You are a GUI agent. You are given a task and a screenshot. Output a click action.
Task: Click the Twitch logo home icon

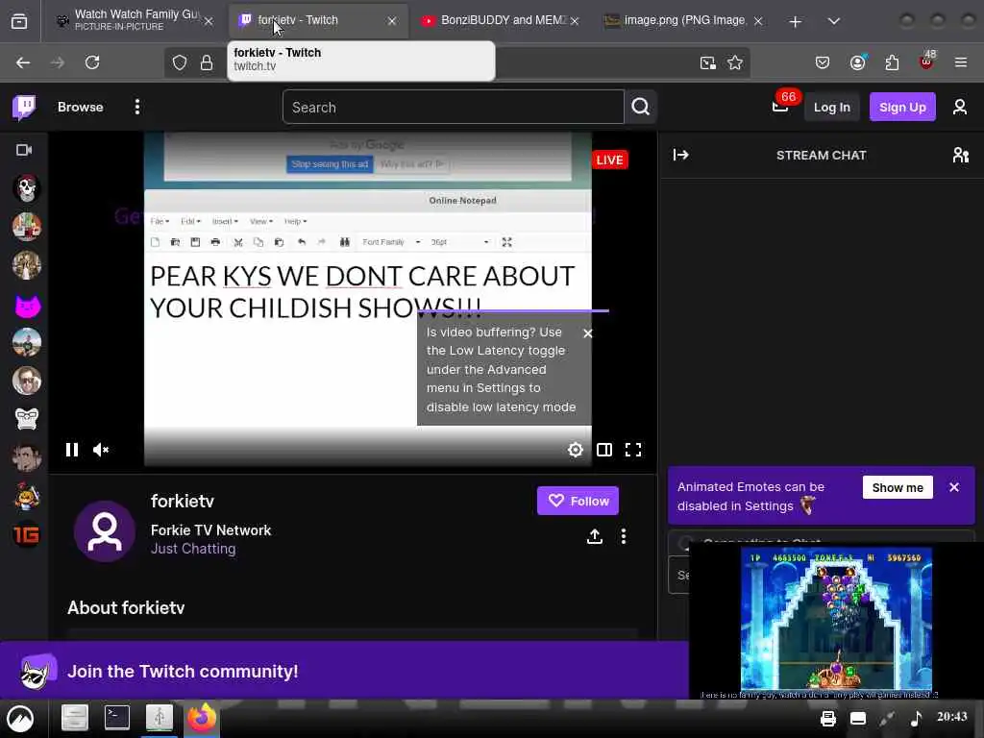[x=24, y=108]
